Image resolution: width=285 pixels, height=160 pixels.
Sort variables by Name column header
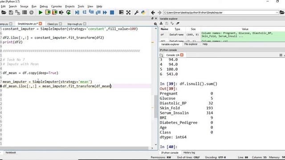point(164,29)
